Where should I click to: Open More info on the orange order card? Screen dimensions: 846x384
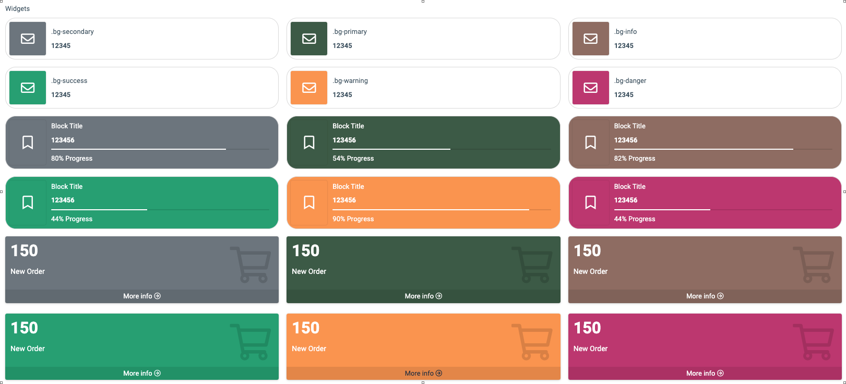tap(423, 373)
